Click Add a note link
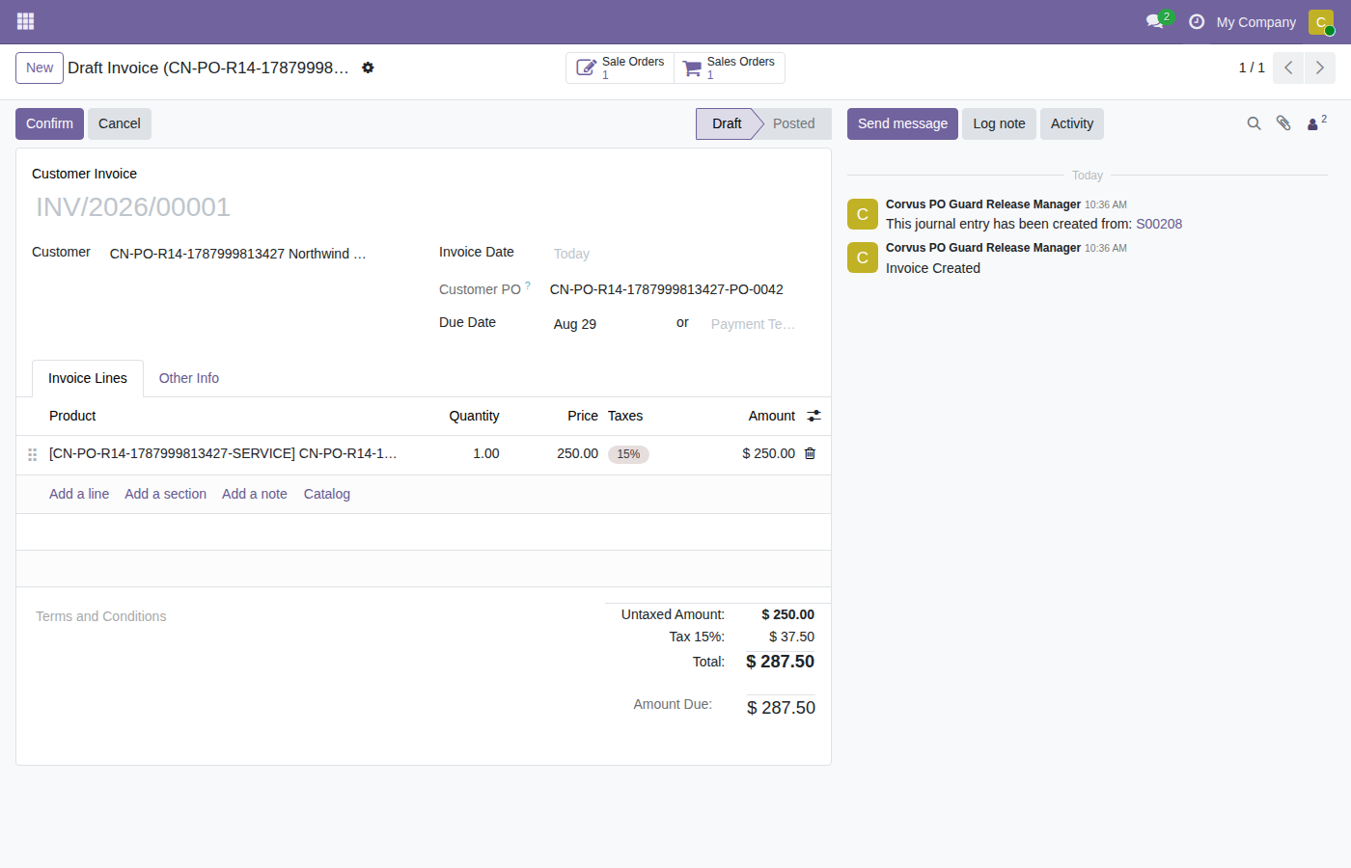 point(255,494)
